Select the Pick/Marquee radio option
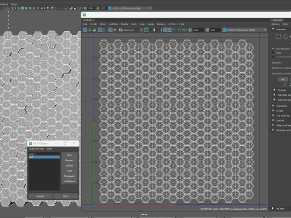Viewport: 291px width, 218px height. (x=273, y=48)
